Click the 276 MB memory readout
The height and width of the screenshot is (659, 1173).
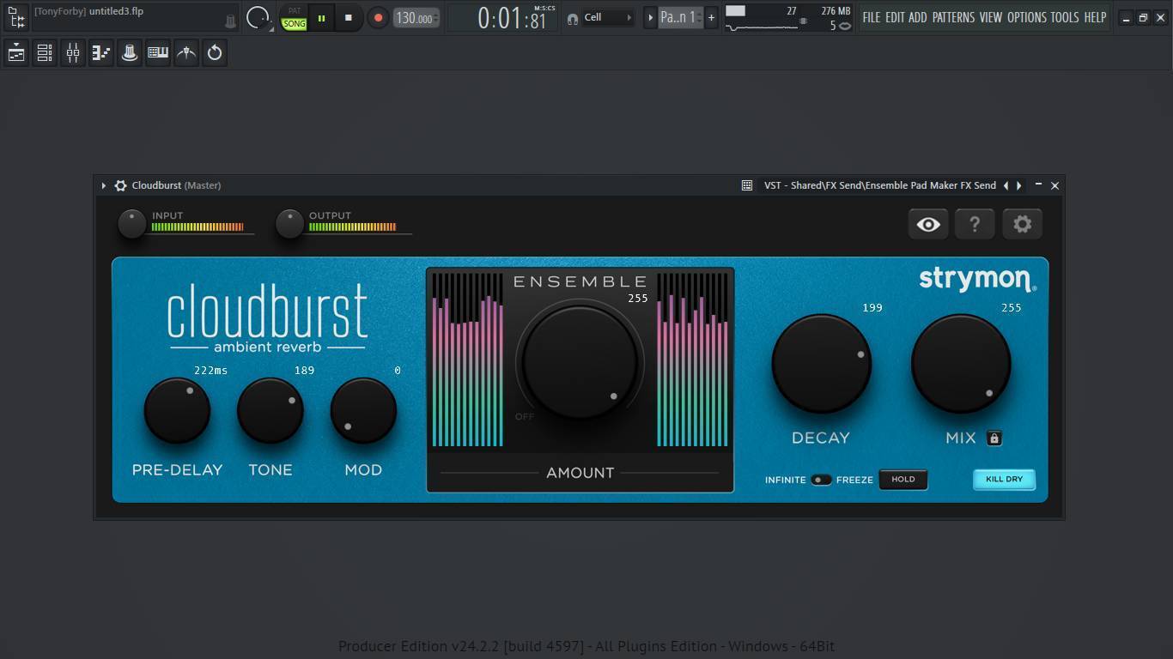[x=835, y=11]
